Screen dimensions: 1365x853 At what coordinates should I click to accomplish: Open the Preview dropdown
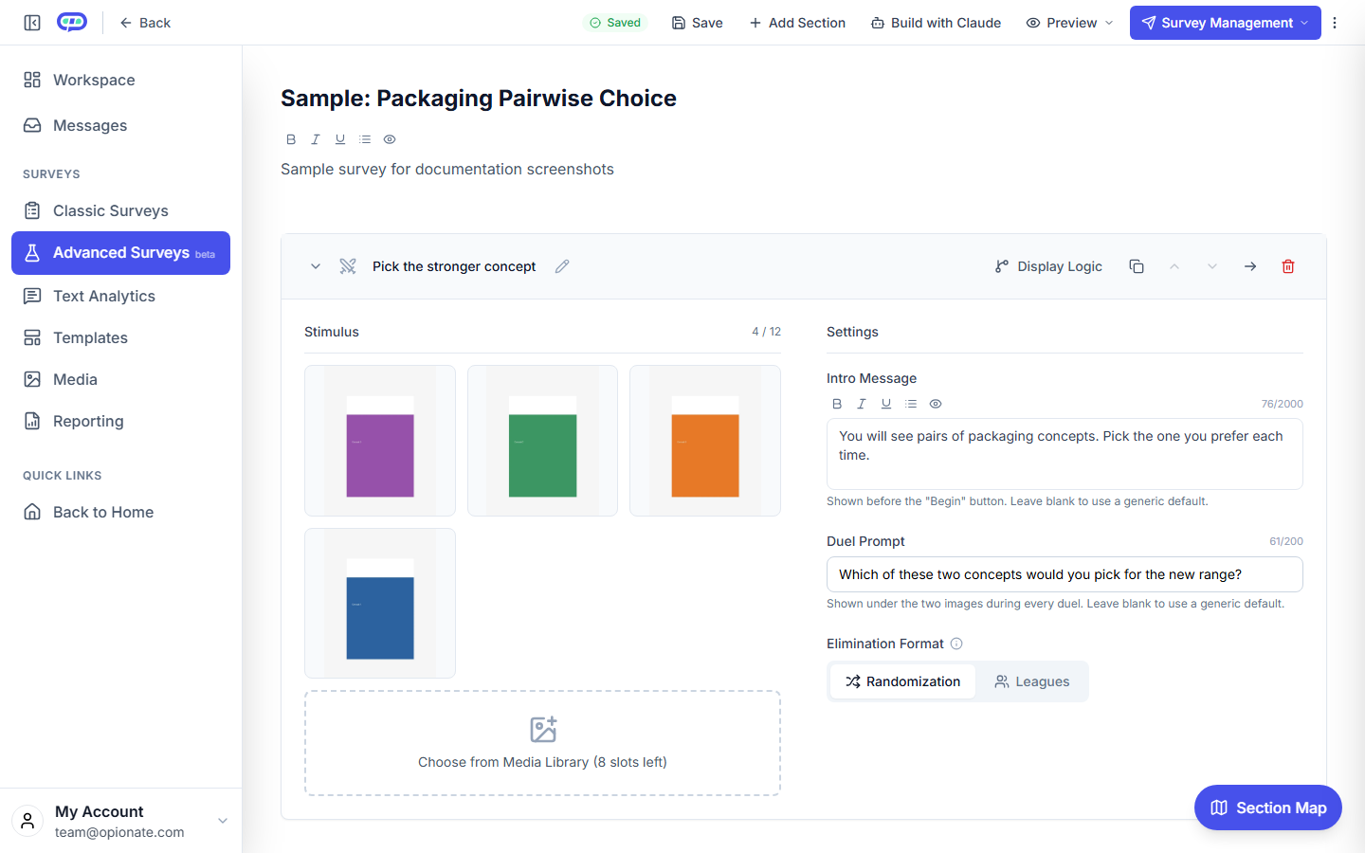1069,23
